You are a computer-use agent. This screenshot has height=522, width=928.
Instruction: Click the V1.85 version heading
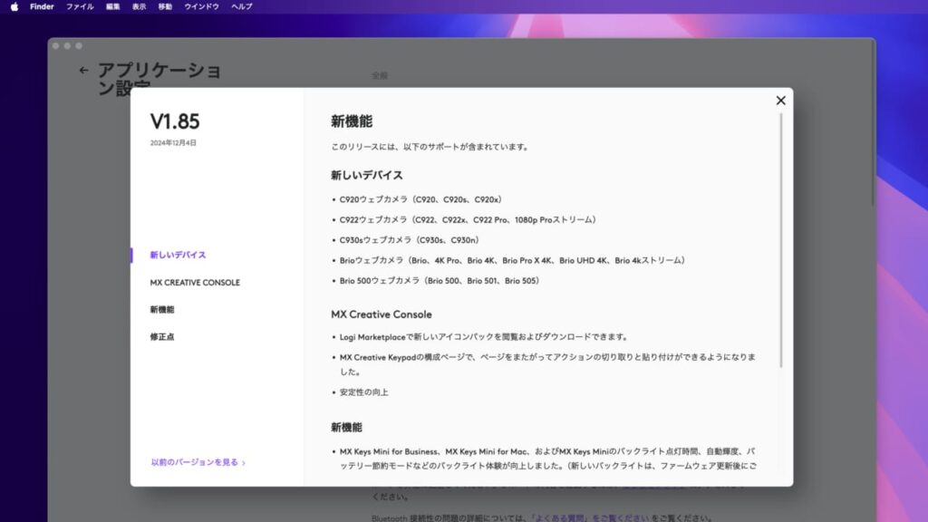pyautogui.click(x=174, y=120)
